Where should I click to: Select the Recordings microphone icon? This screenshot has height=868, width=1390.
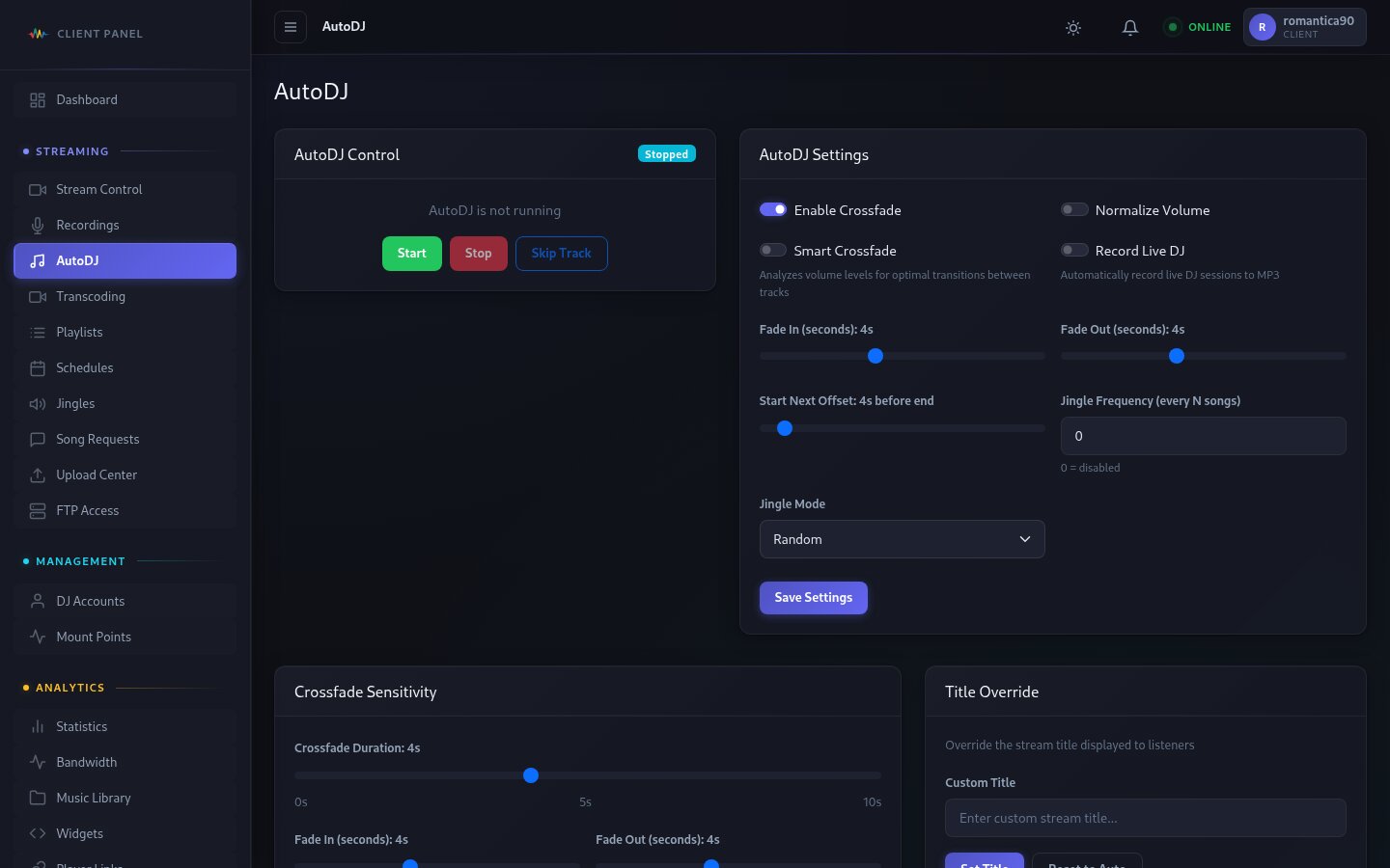(38, 225)
